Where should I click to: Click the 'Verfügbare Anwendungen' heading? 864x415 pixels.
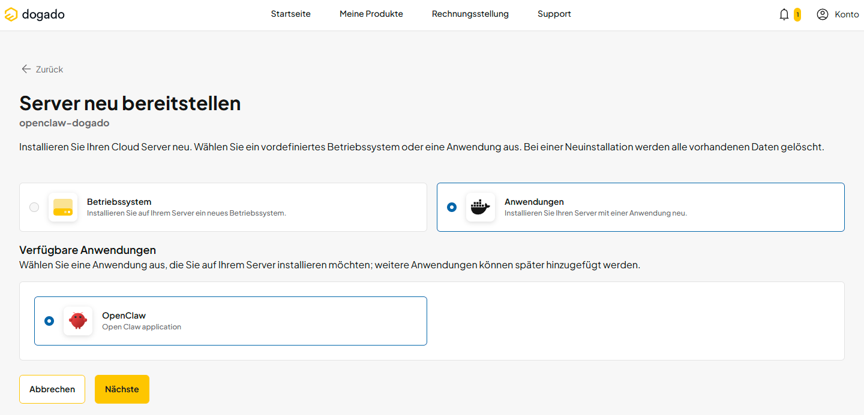88,250
